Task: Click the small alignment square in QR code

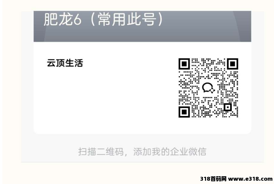Action: coord(228,107)
